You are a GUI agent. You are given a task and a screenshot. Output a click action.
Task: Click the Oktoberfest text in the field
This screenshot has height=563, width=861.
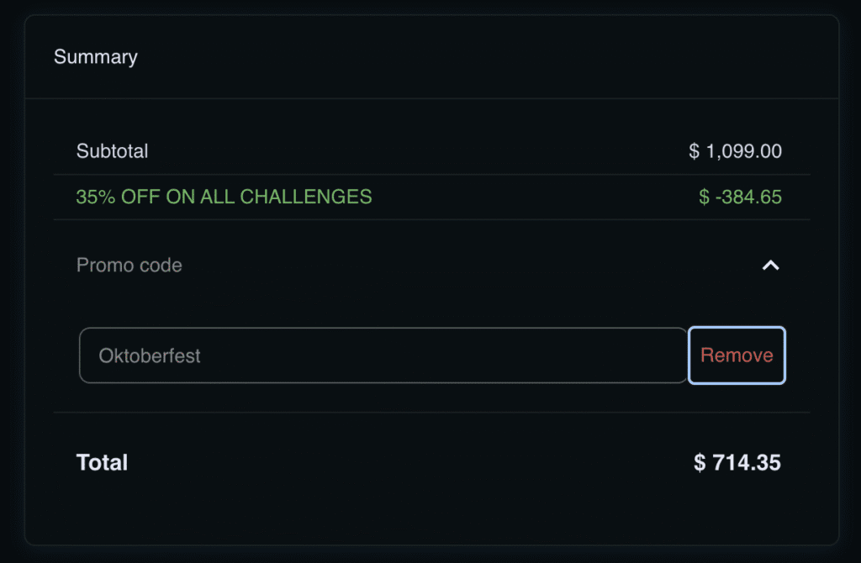pyautogui.click(x=150, y=355)
